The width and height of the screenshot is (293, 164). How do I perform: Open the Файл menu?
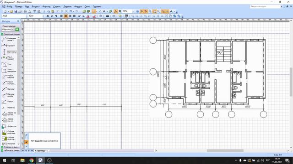pyautogui.click(x=9, y=6)
